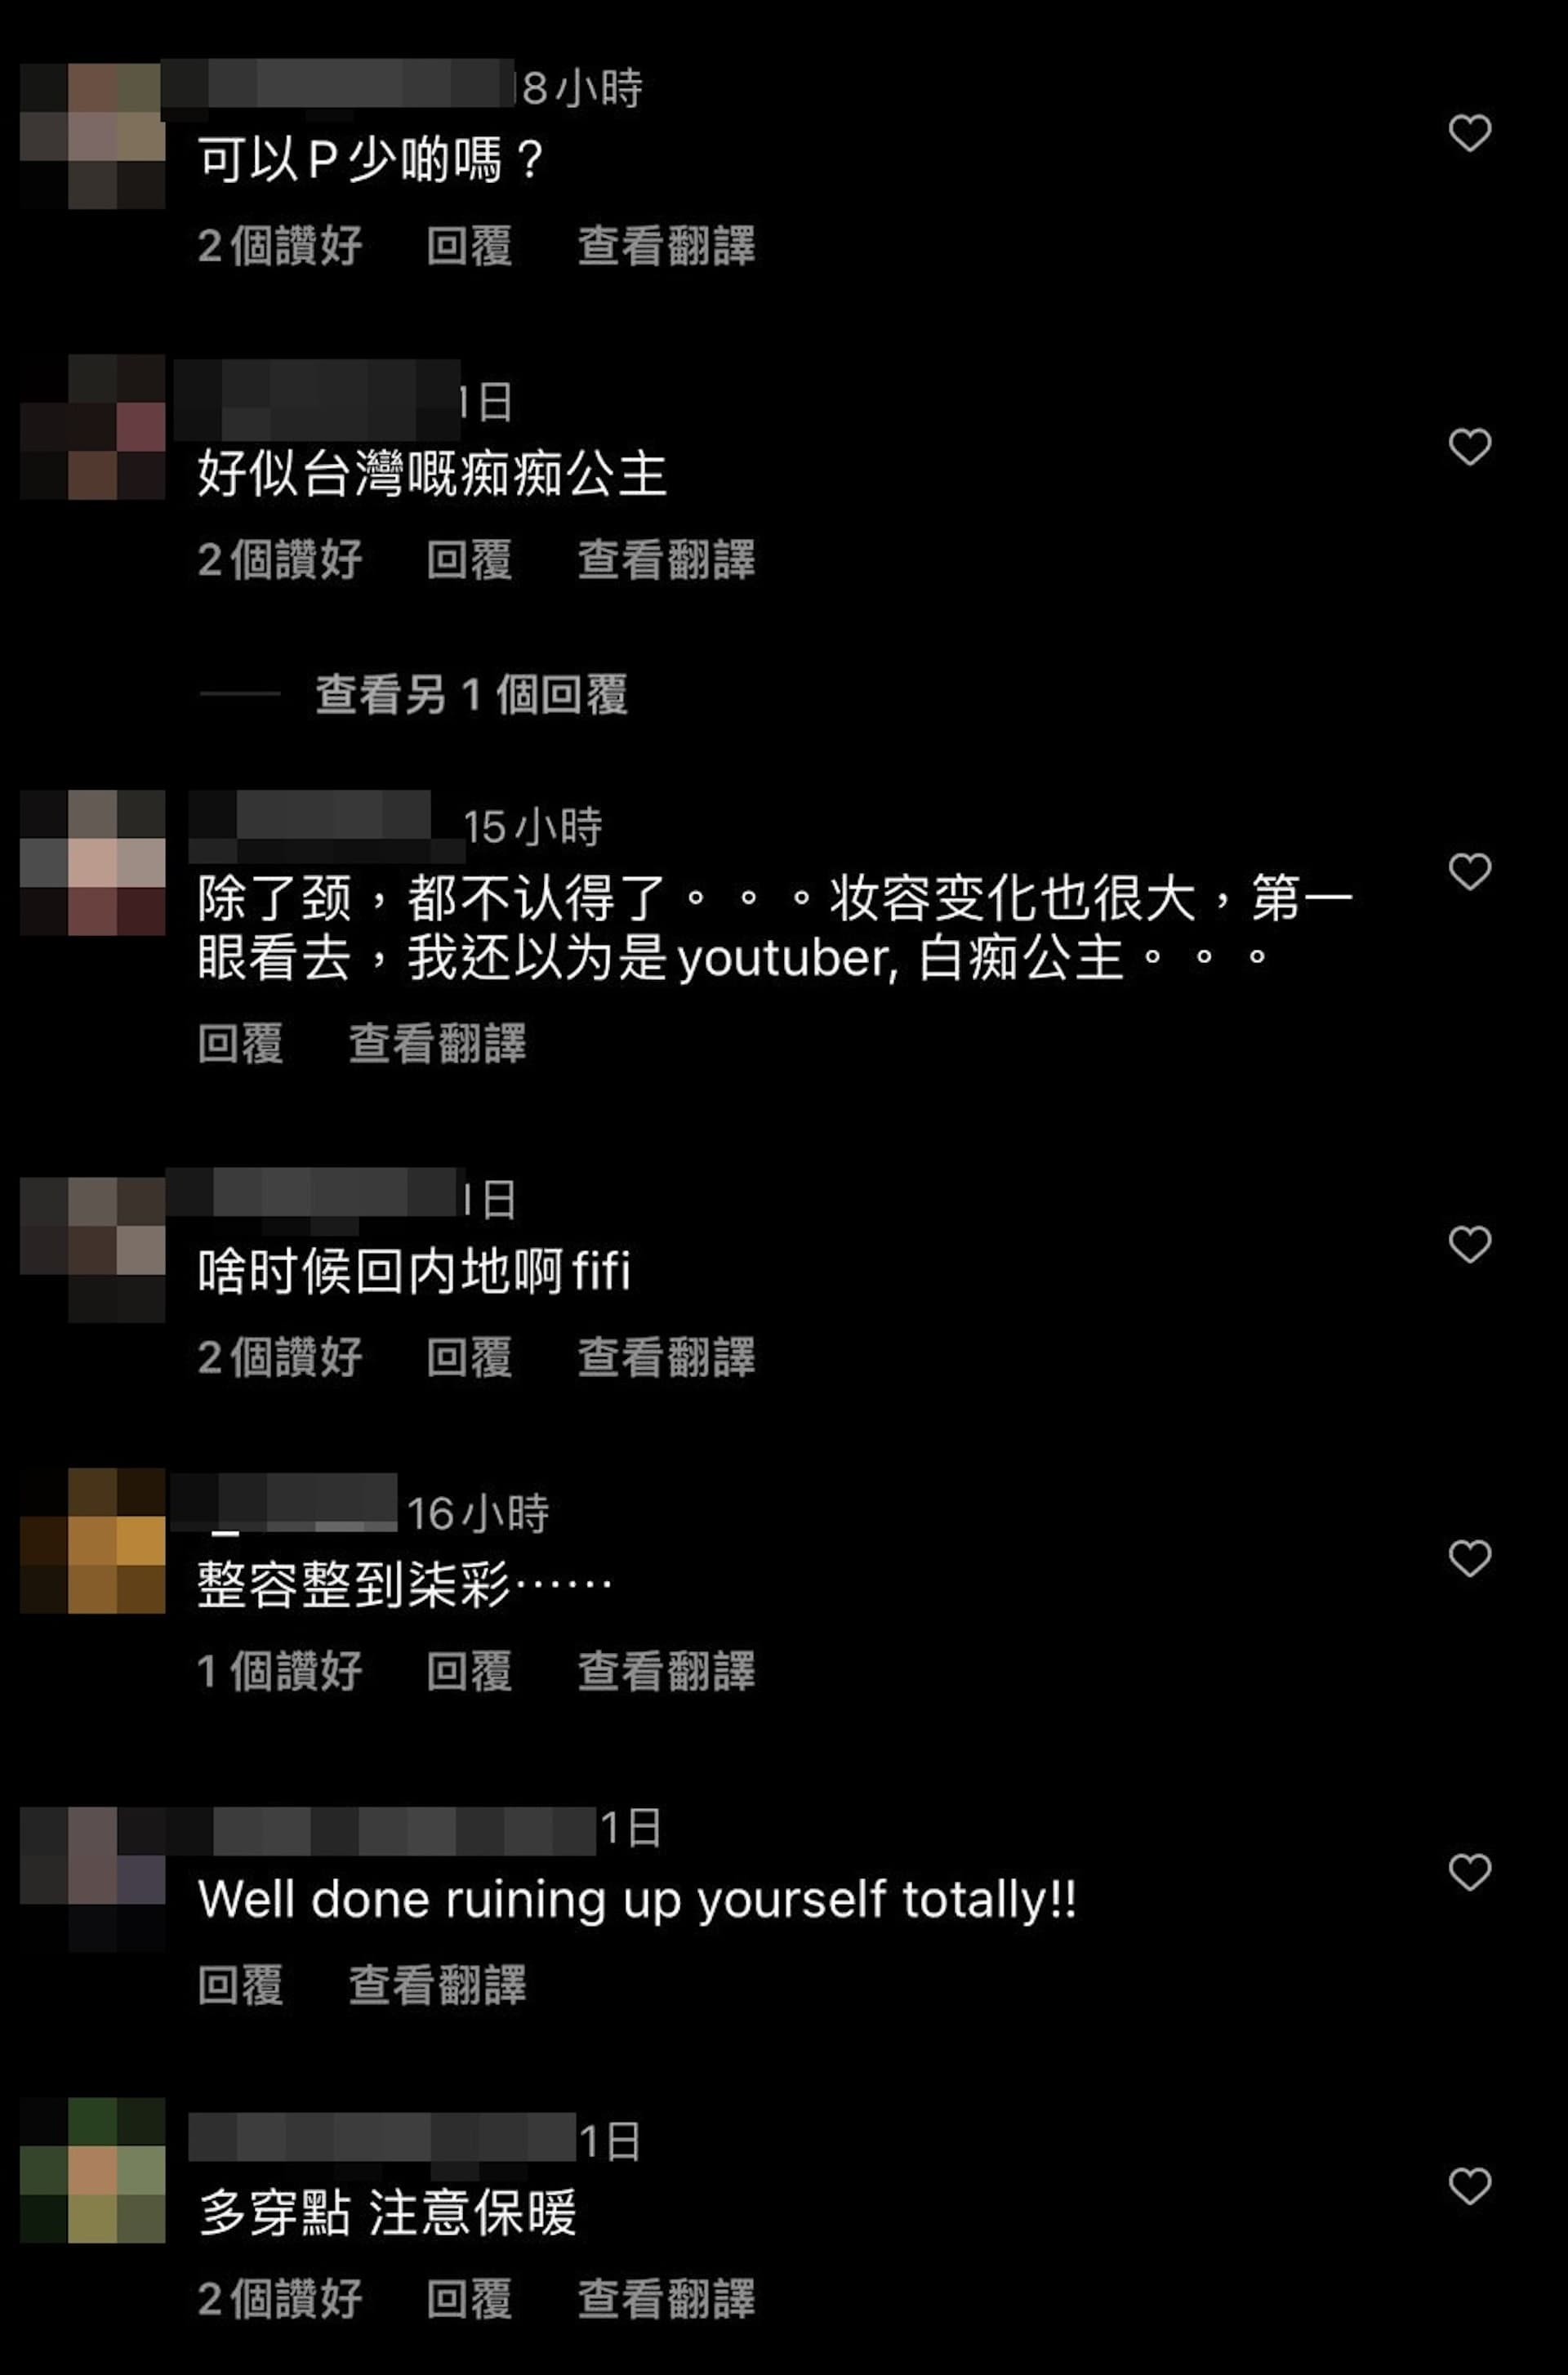Like the comment '可以P少啲嗎？'
This screenshot has width=1568, height=2375.
tap(1469, 133)
